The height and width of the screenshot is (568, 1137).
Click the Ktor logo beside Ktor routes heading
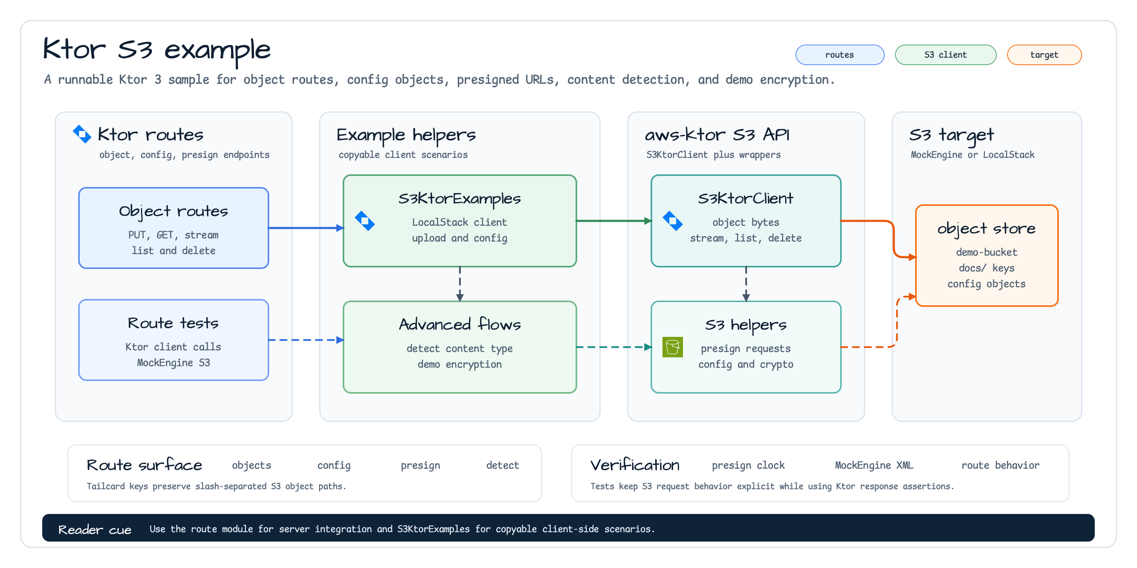pyautogui.click(x=82, y=134)
